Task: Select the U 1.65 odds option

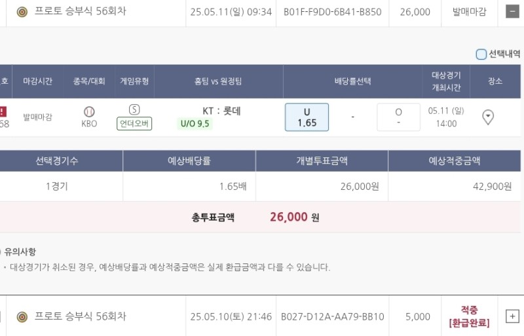Action: tap(307, 117)
